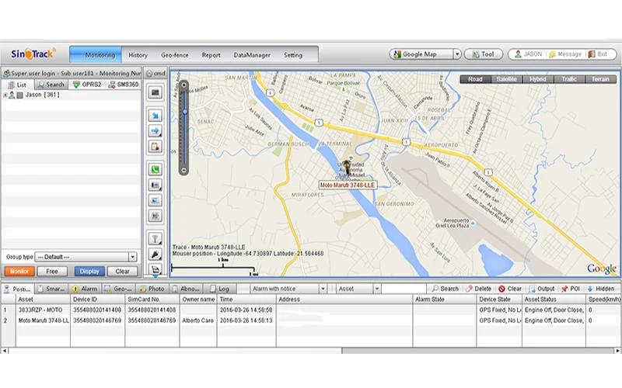This screenshot has height=388, width=622.
Task: Switch map to Satellite view
Action: click(506, 79)
